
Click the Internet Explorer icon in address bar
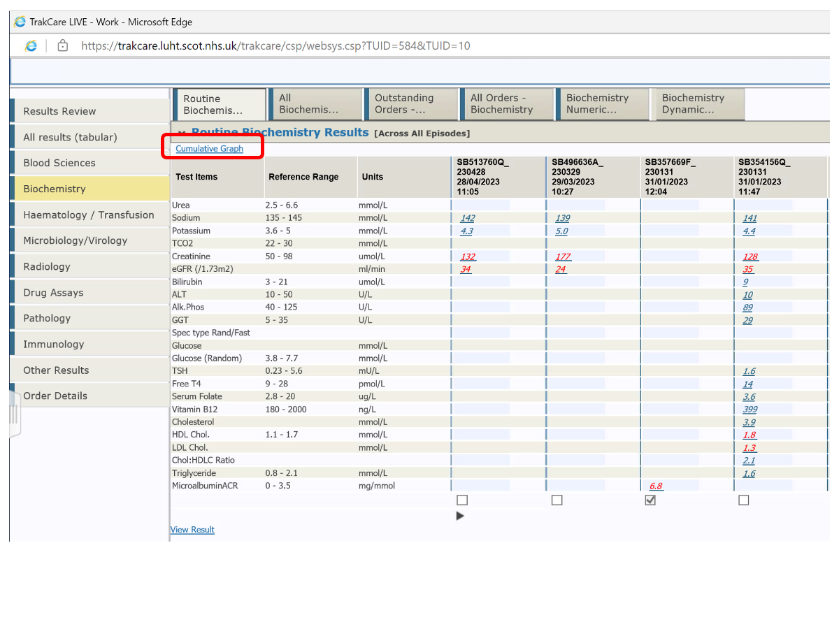click(x=31, y=46)
